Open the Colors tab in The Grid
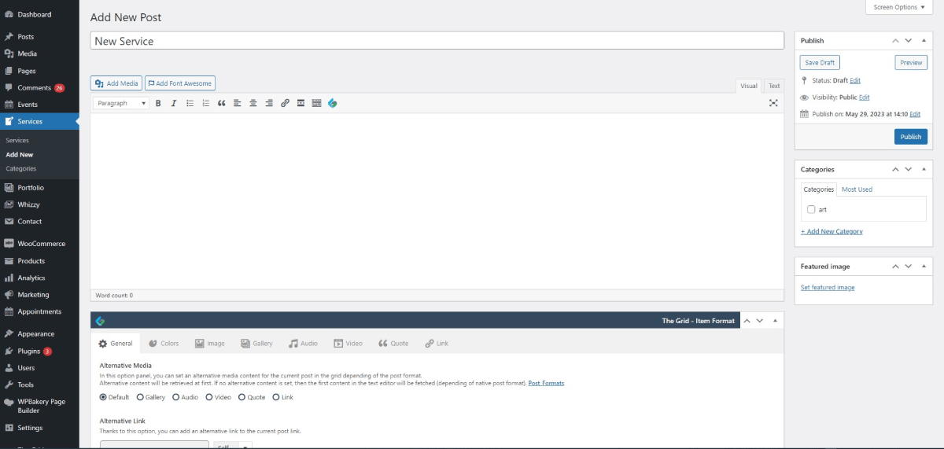This screenshot has height=449, width=944. click(164, 344)
